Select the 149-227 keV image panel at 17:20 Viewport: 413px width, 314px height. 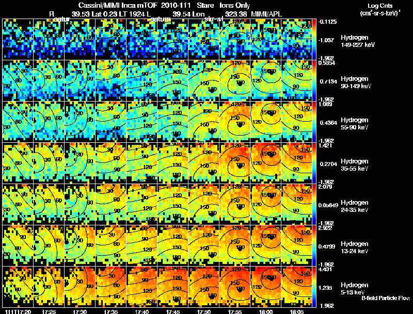tap(18, 39)
